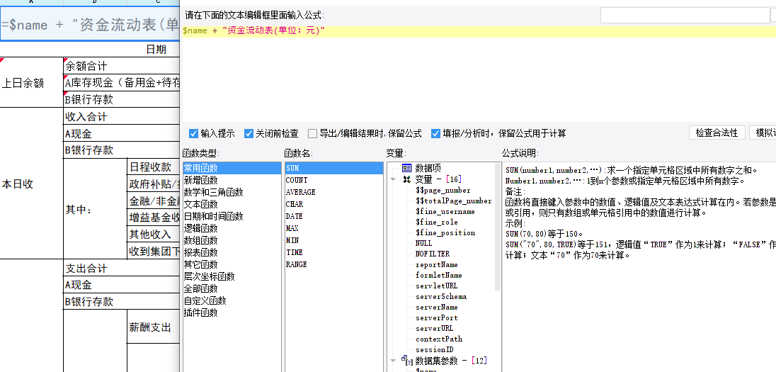
Task: Click the 余额合计 cell in the report
Action: tap(121, 66)
